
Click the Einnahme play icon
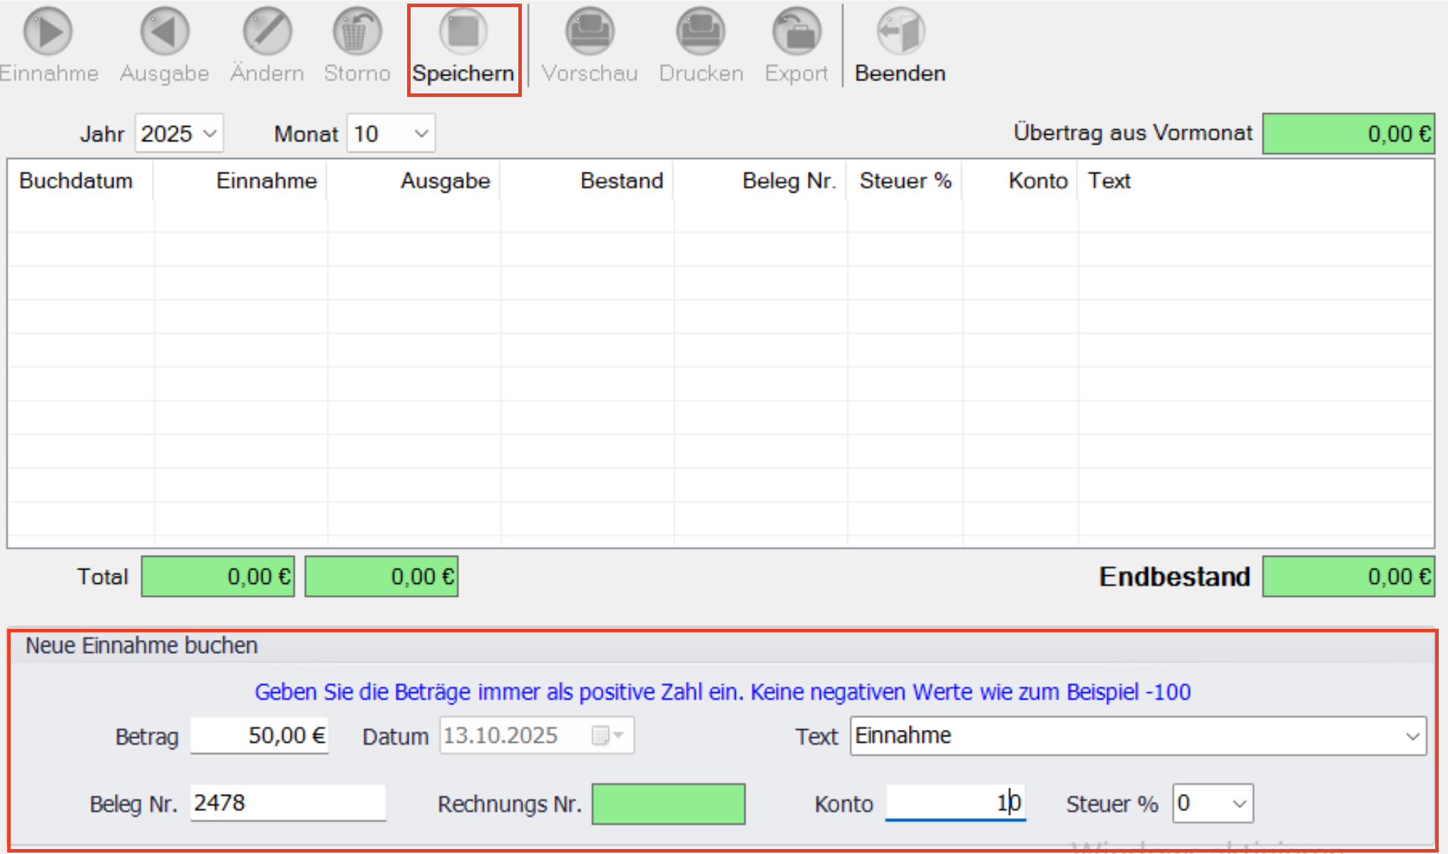click(48, 32)
